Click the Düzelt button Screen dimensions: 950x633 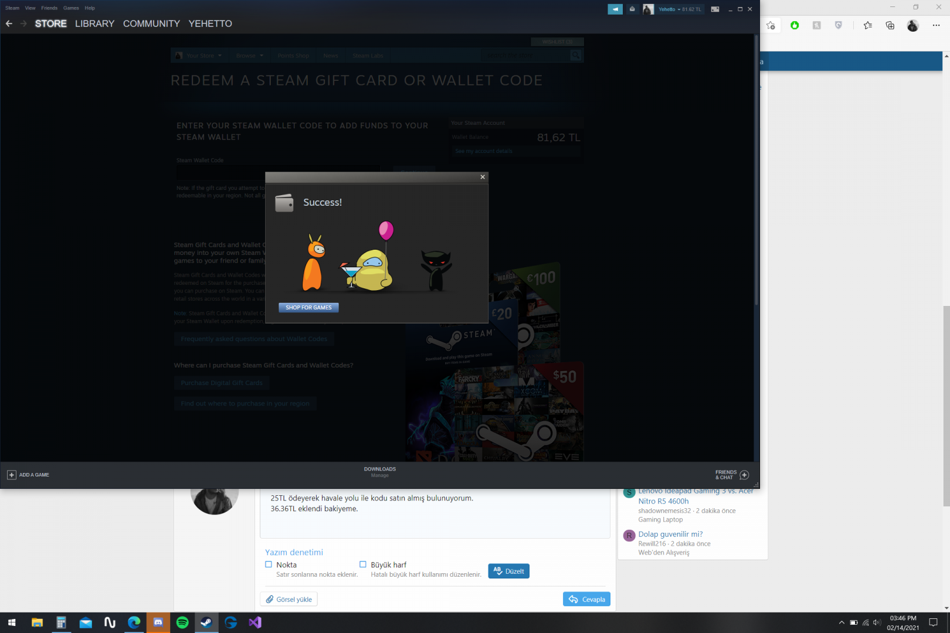(x=509, y=571)
